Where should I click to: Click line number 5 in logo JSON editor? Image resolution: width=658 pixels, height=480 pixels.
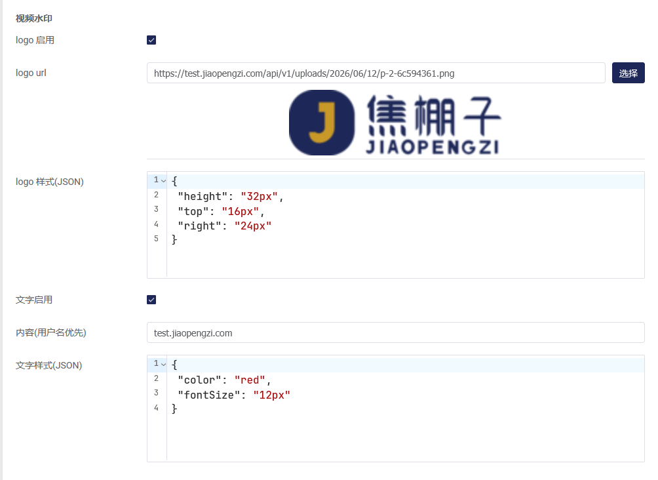pyautogui.click(x=156, y=239)
